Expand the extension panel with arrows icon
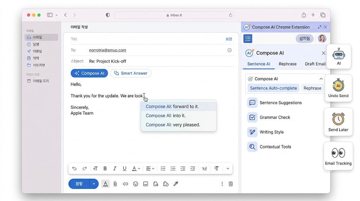 pyautogui.click(x=319, y=27)
